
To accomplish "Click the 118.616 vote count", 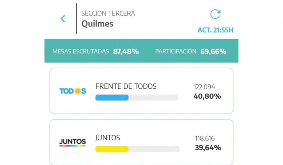I will (205, 139).
